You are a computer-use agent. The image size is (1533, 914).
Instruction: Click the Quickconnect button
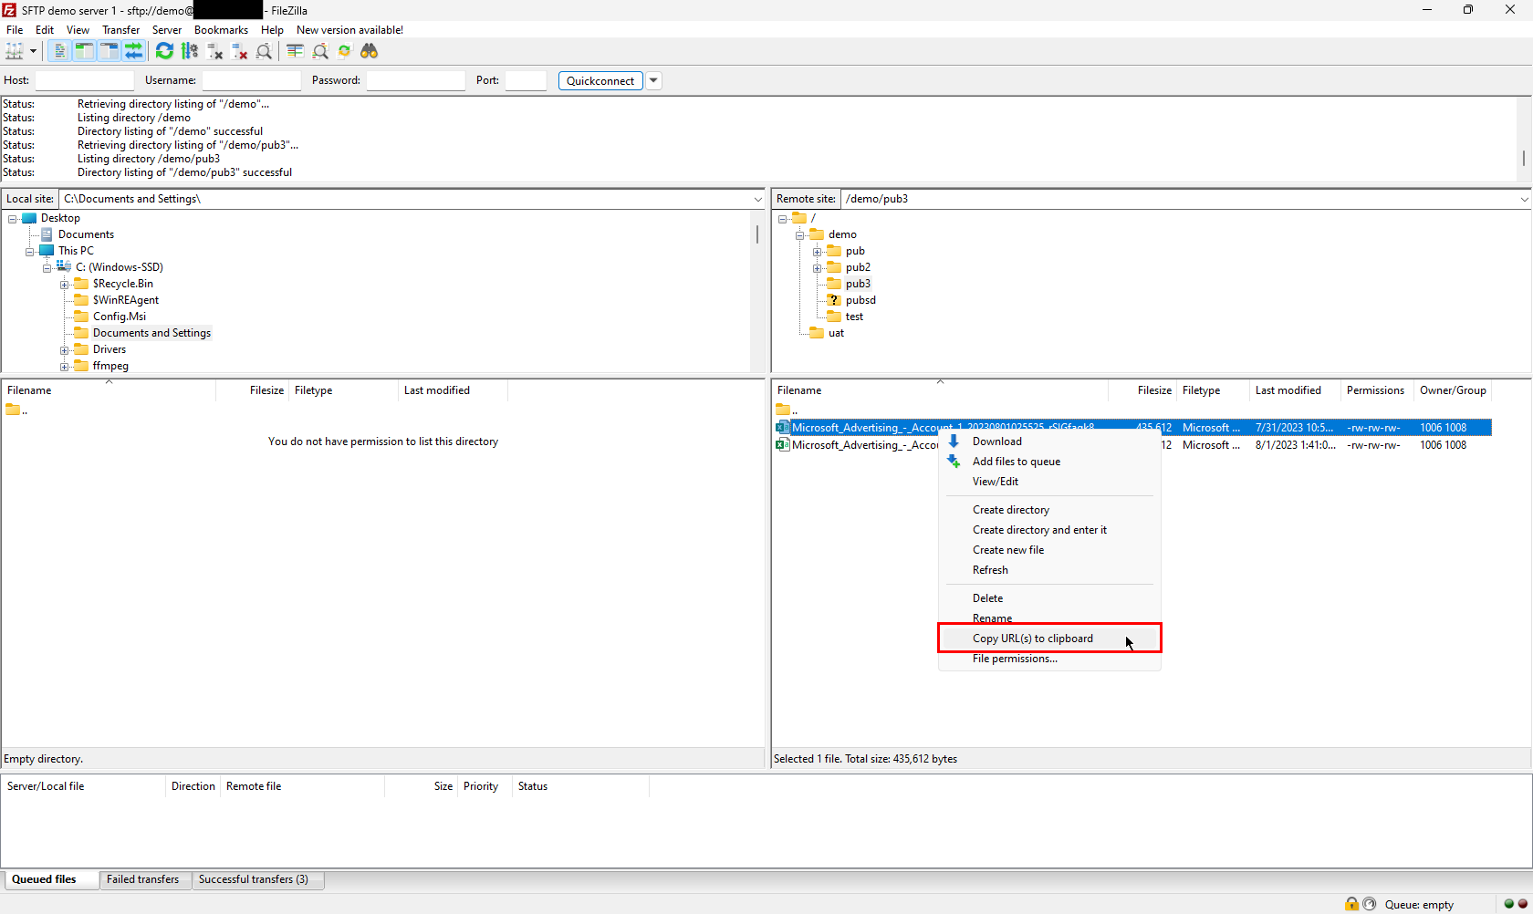point(600,80)
